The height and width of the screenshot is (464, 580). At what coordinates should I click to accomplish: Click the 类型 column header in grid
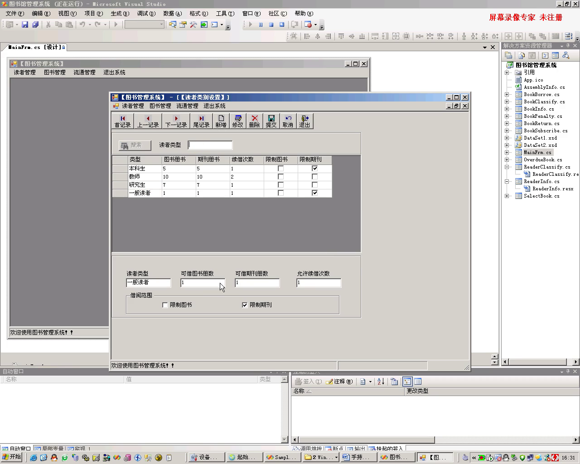coord(145,159)
